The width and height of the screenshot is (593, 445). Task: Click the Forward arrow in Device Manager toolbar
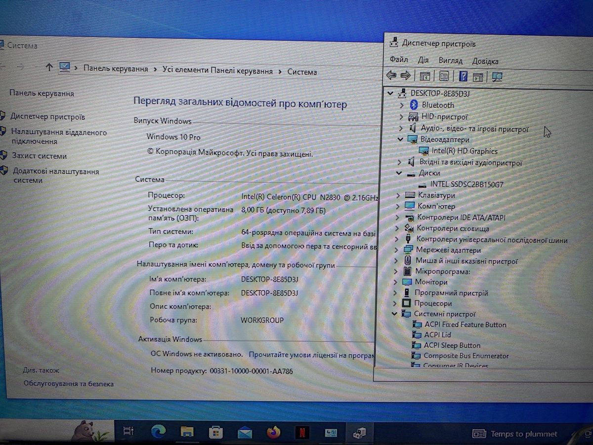pos(406,76)
